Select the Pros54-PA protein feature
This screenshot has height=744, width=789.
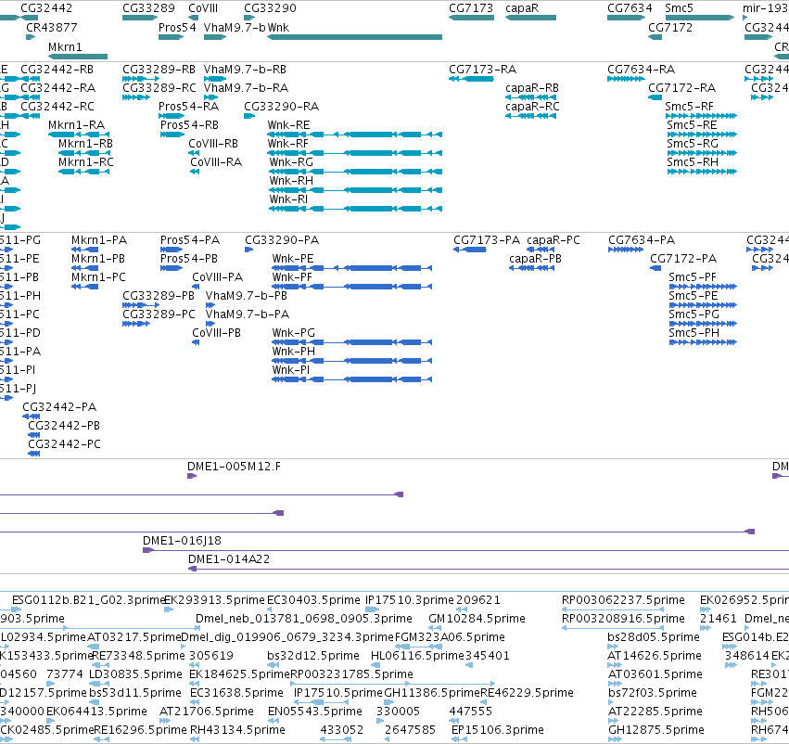(x=172, y=250)
